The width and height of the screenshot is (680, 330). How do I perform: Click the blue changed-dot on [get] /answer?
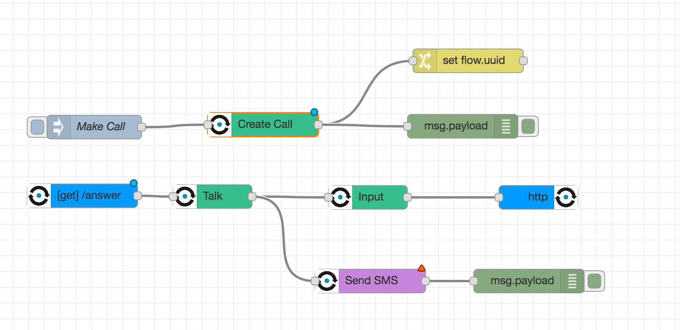[134, 183]
